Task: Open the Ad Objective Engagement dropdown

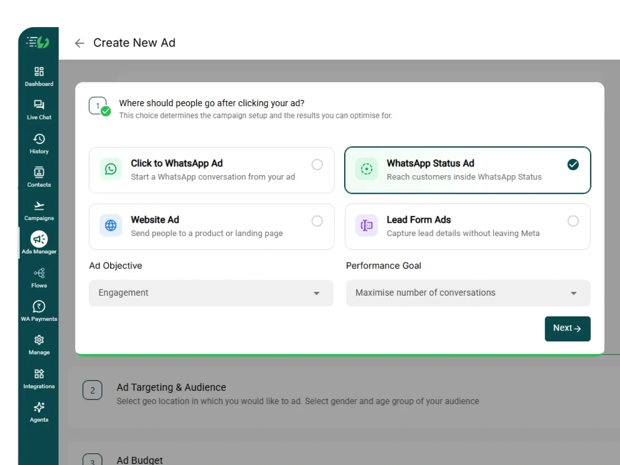Action: click(x=211, y=293)
